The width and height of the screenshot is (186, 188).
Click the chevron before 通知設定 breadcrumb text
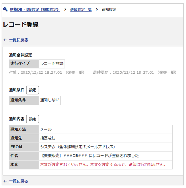pos(97,10)
